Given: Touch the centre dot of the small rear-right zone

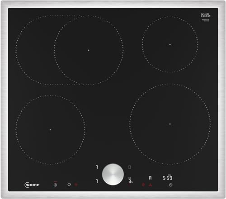Looking at the screenshot, I should (170, 44).
